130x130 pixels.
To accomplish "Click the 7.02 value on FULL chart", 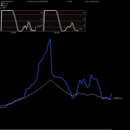I will [x=81, y=29].
